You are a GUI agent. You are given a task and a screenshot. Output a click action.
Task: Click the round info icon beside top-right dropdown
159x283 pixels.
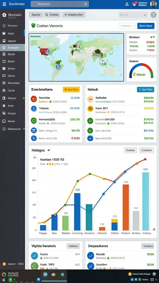pos(153,15)
